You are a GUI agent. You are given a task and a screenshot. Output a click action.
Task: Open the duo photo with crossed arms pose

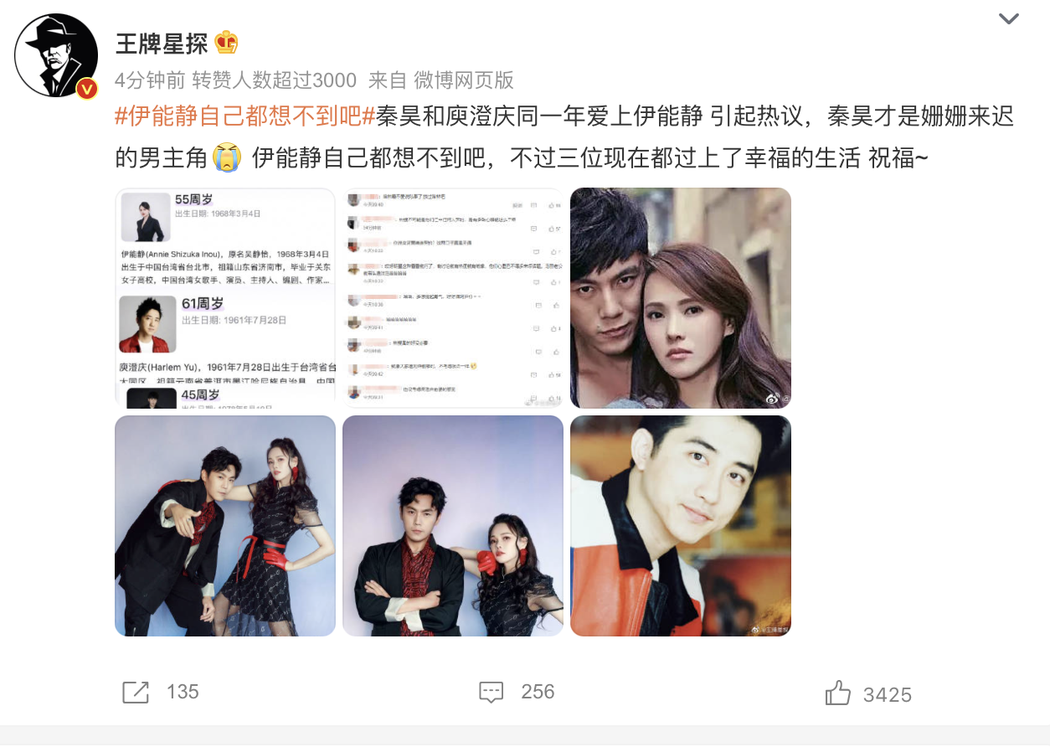point(453,526)
